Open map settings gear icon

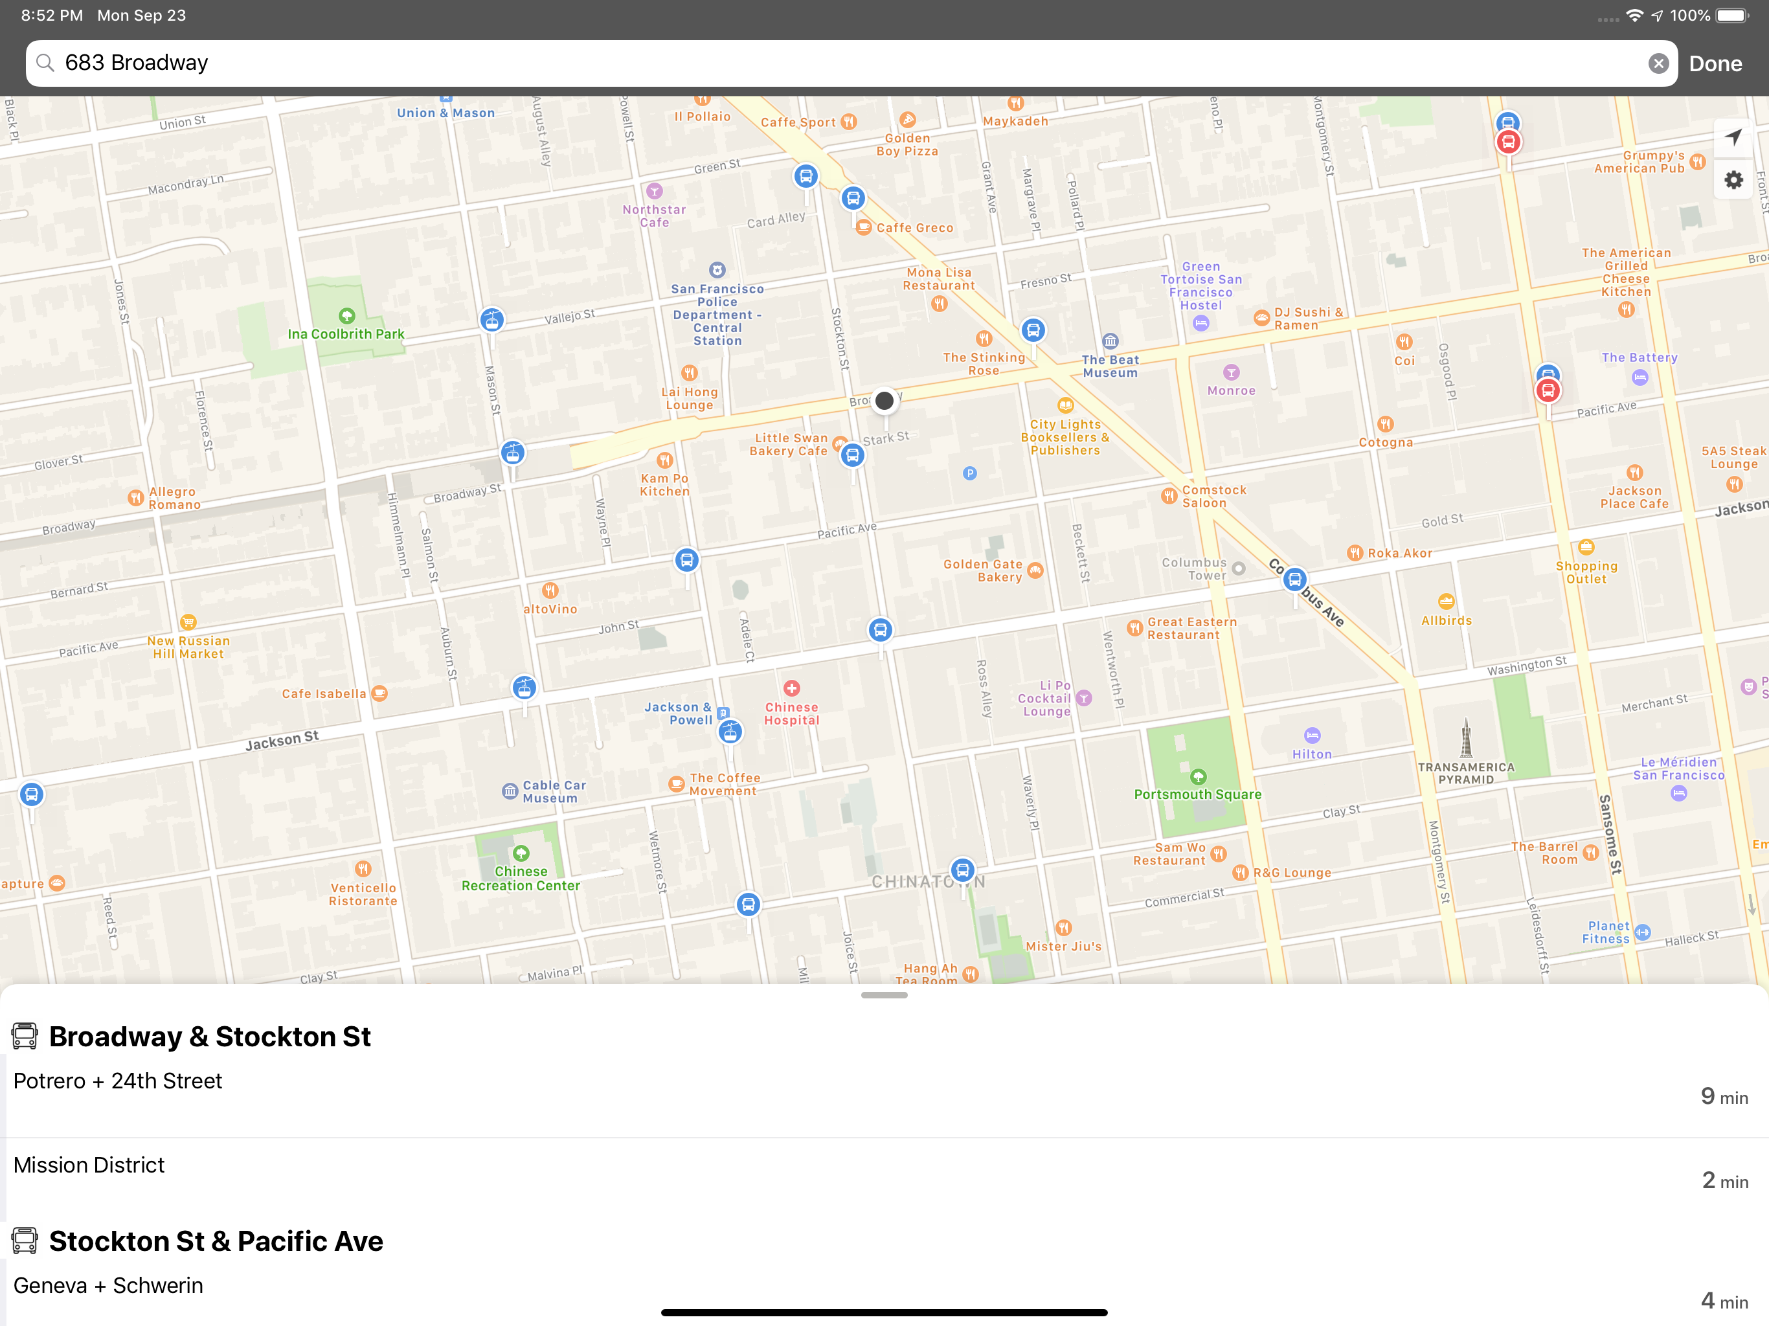1733,180
